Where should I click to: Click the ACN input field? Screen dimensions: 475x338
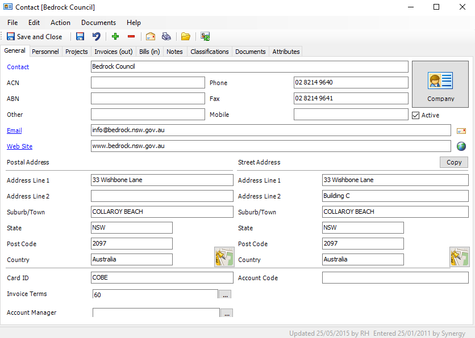[148, 83]
